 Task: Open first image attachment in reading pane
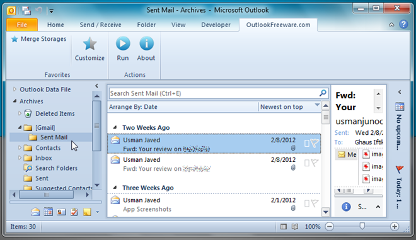coord(373,154)
